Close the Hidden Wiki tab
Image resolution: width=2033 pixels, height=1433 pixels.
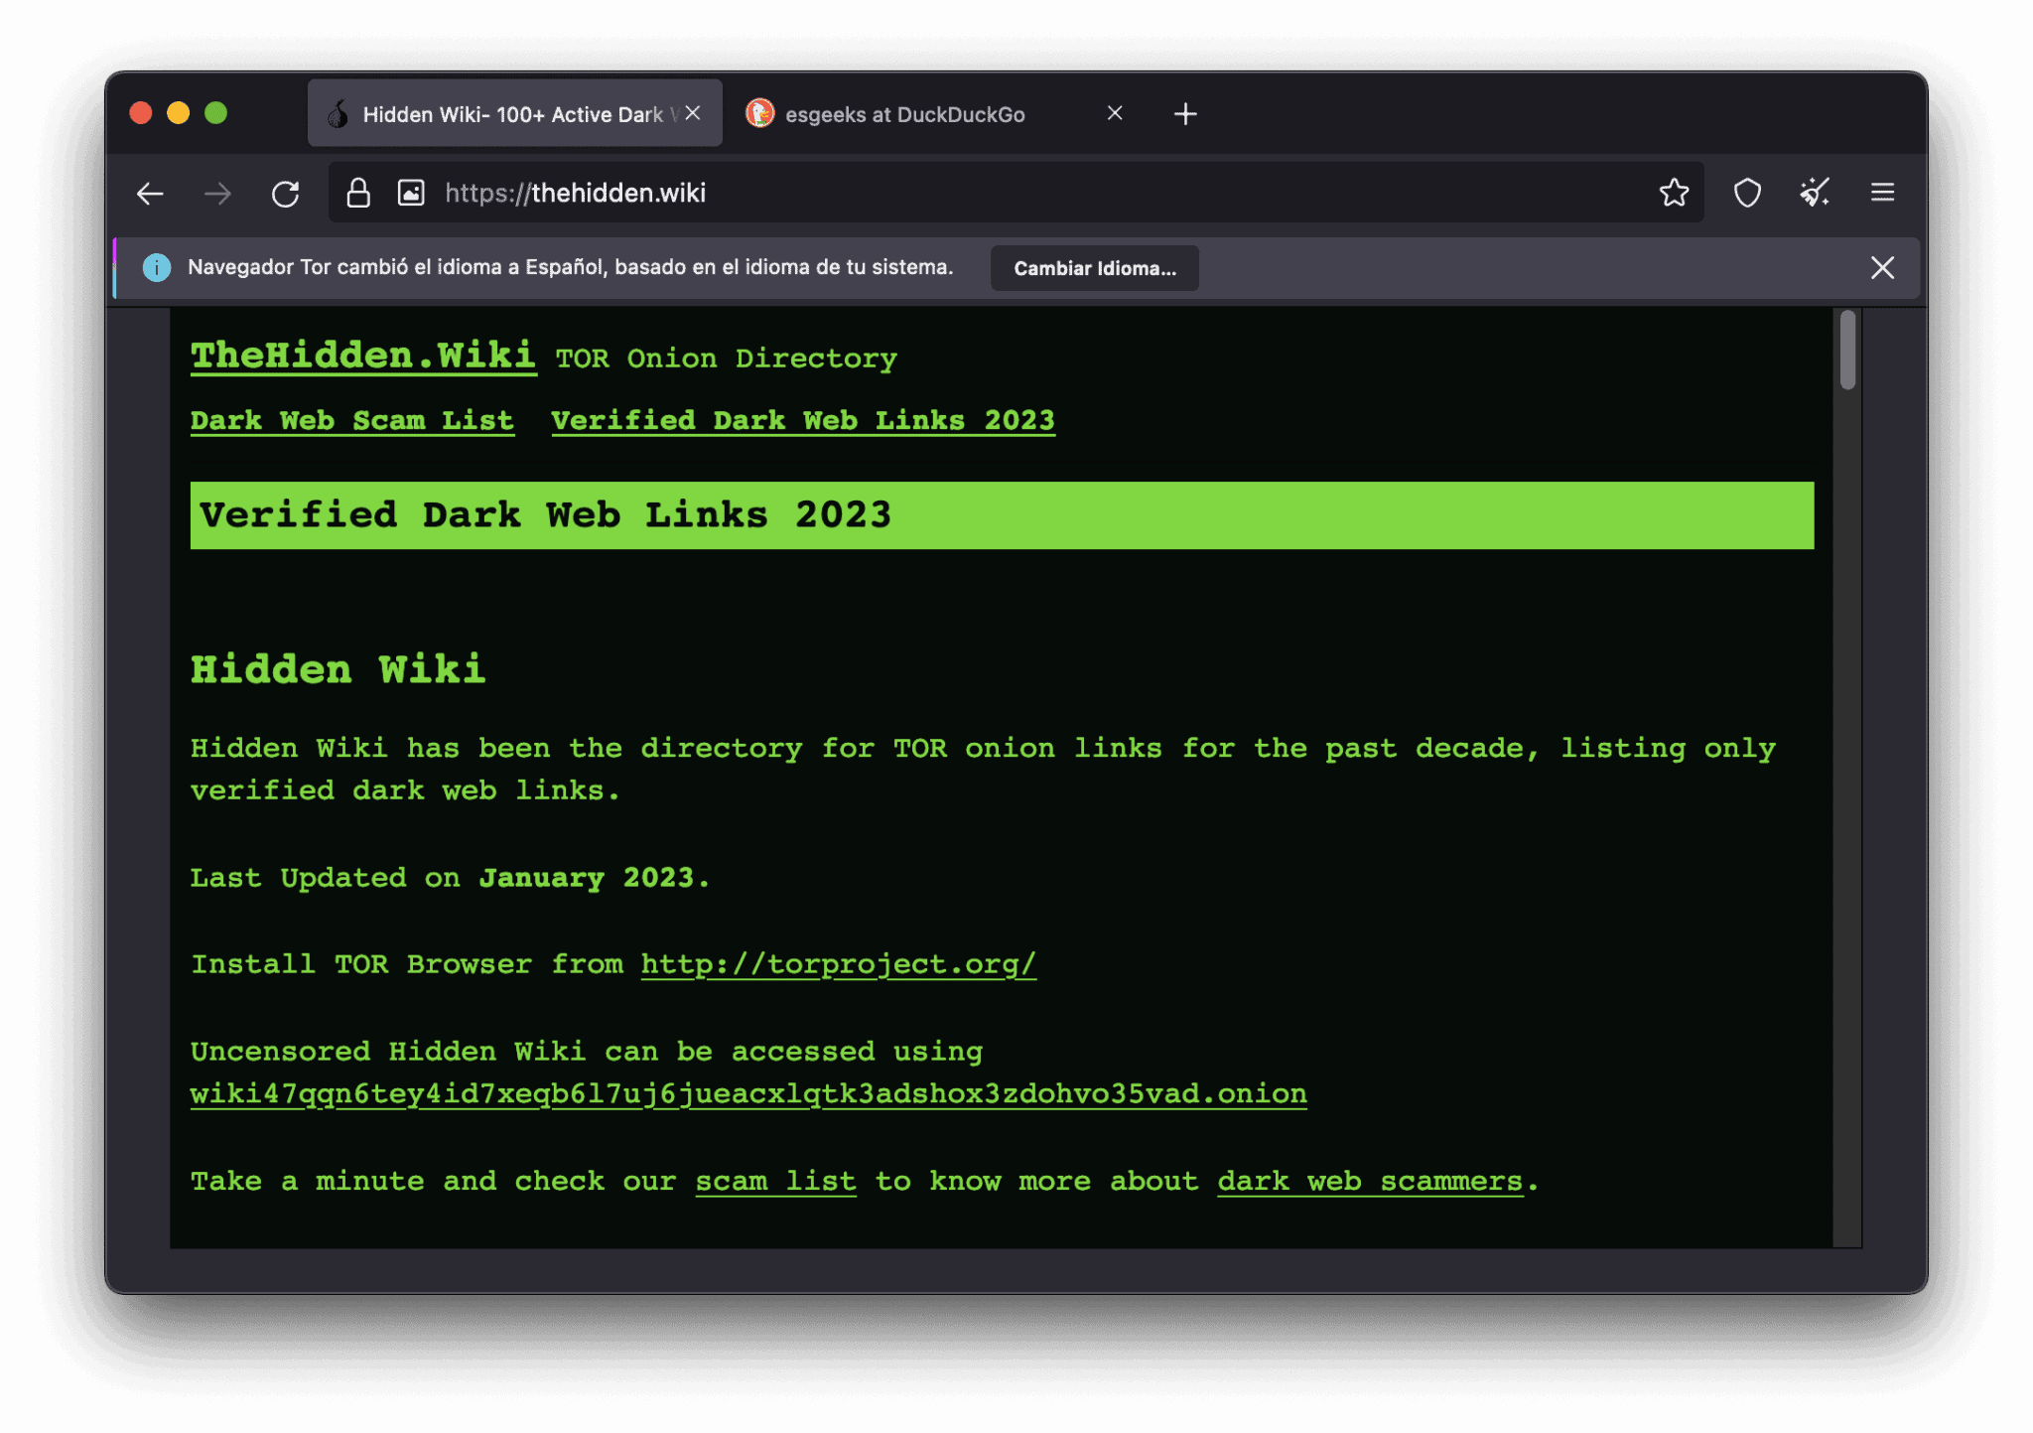pyautogui.click(x=693, y=113)
